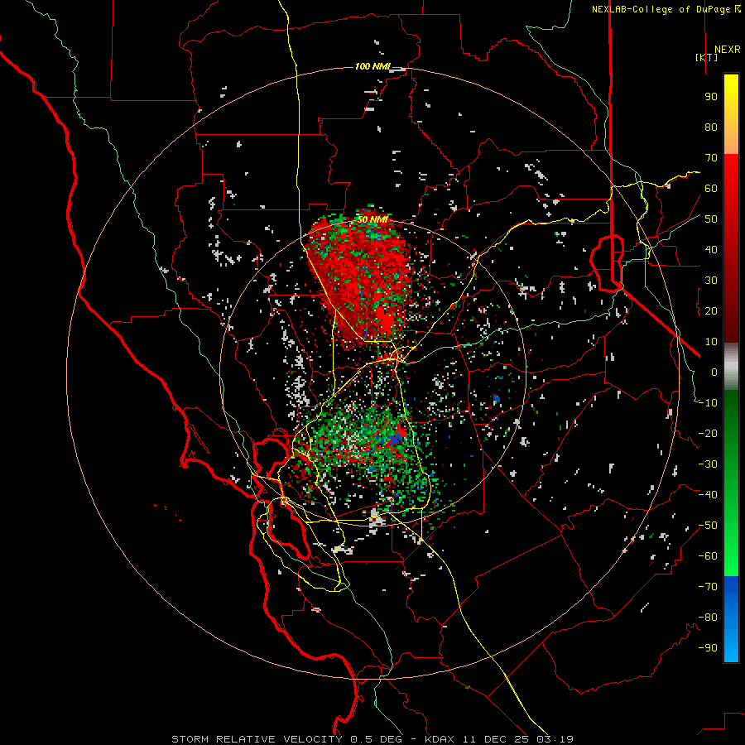Select the 100 NMI range ring label
Viewport: 745px width, 745px height.
point(372,66)
